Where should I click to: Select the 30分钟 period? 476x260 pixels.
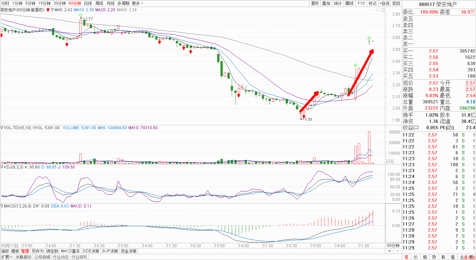(x=59, y=3)
